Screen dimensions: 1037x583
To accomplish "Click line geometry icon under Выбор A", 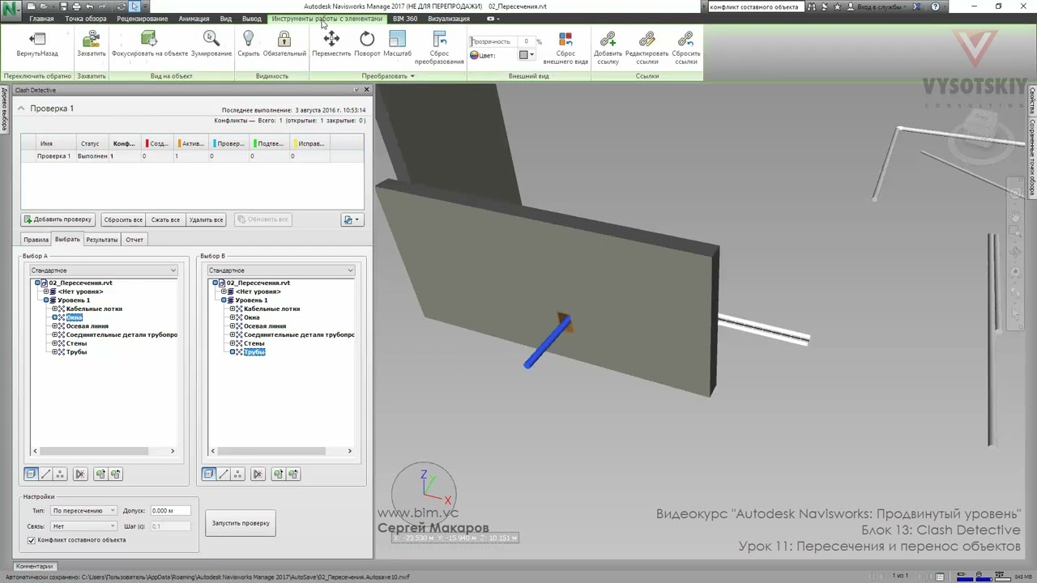I will click(x=45, y=474).
